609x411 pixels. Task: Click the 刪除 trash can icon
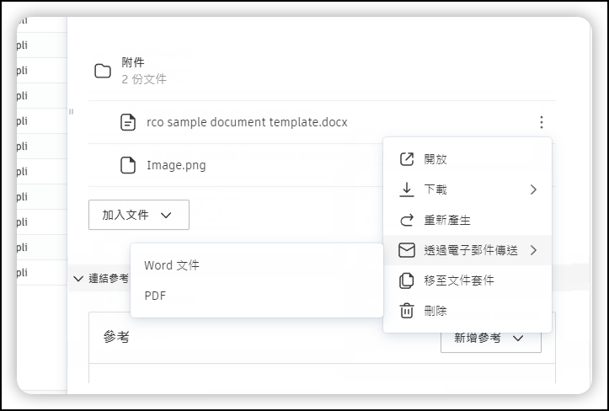click(x=407, y=311)
